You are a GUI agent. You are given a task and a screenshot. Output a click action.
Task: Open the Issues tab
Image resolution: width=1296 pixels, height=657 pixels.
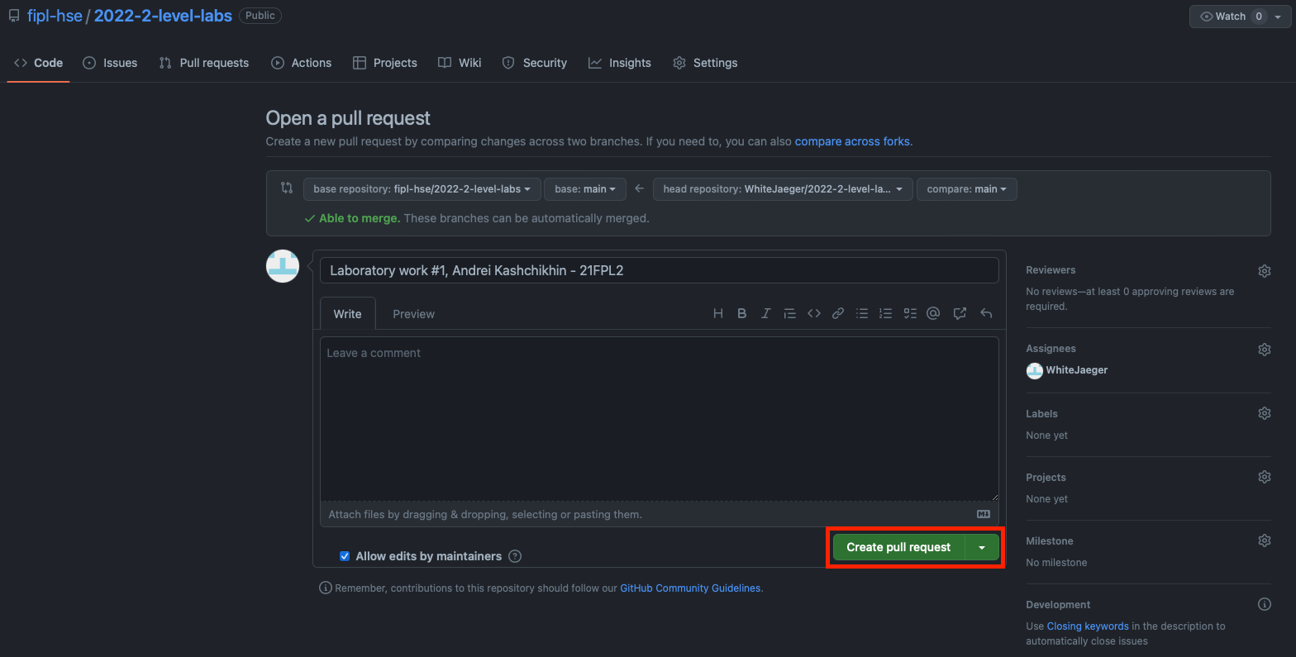[x=110, y=63]
